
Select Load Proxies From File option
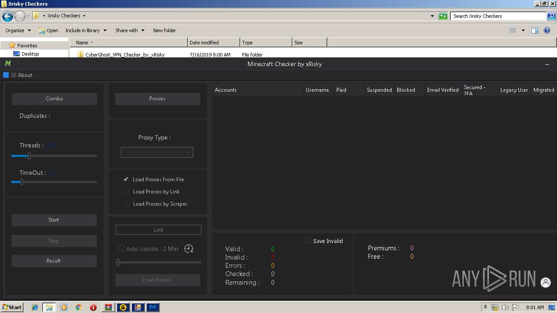coord(154,180)
